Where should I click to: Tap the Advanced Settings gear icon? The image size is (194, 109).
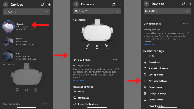[145, 81]
